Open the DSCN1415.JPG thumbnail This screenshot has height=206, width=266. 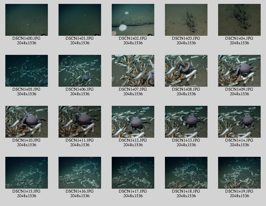[27, 173]
